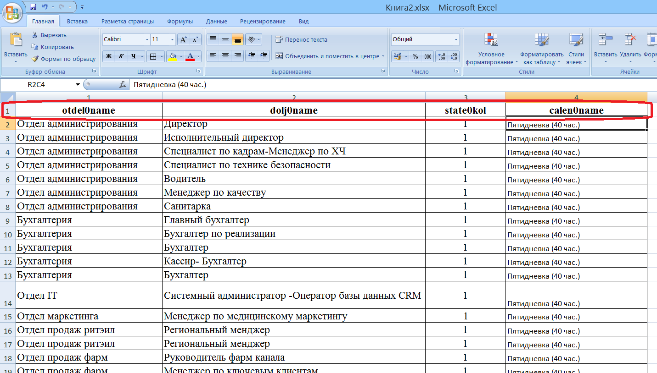Image resolution: width=657 pixels, height=373 pixels.
Task: Click the Paste (Вставить) clipboard icon
Action: pos(16,40)
